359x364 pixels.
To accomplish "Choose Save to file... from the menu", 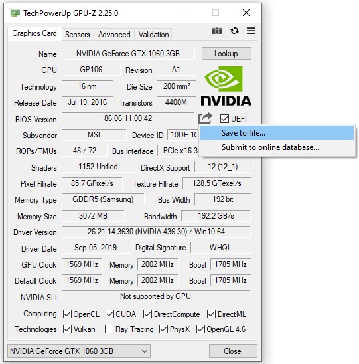I will click(277, 133).
